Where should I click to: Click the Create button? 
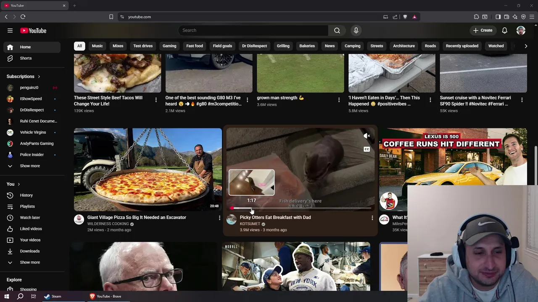[x=483, y=30]
